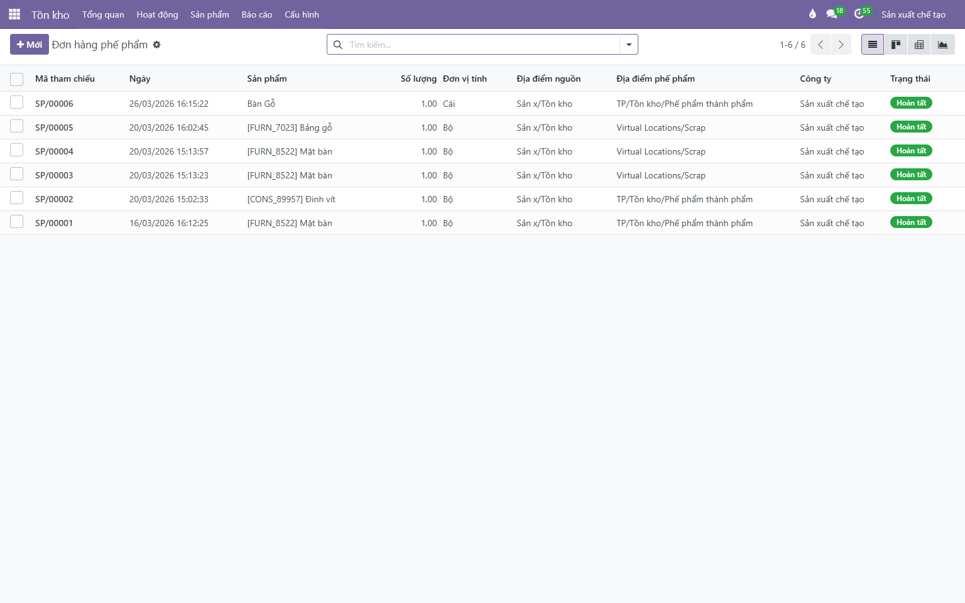Sort by the Ngày column header
The height and width of the screenshot is (603, 965).
(x=140, y=79)
